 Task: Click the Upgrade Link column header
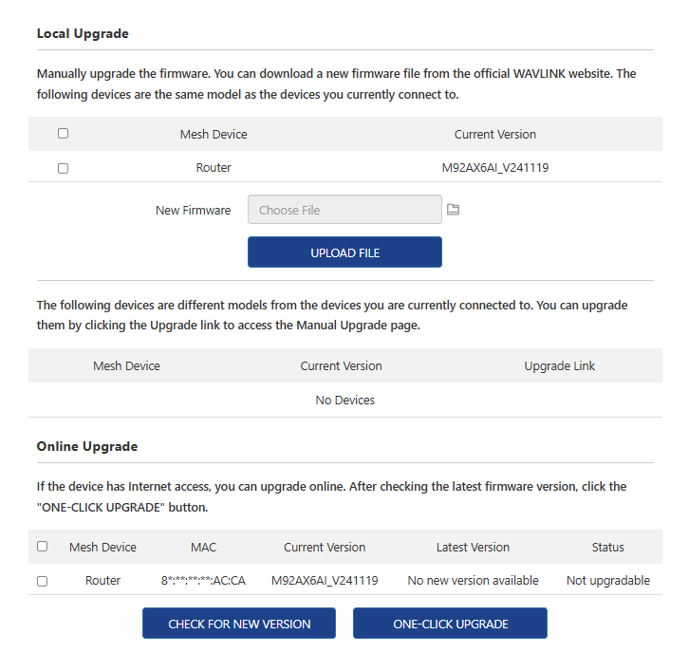(x=559, y=365)
